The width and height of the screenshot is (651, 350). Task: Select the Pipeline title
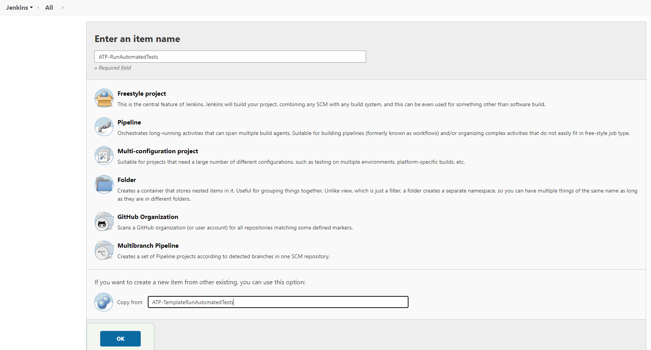[x=129, y=122]
